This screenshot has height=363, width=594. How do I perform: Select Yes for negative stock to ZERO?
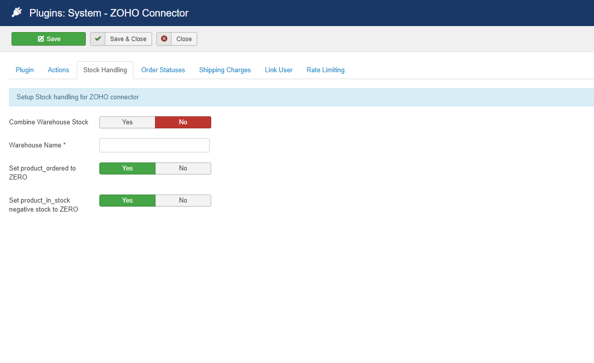(x=127, y=201)
